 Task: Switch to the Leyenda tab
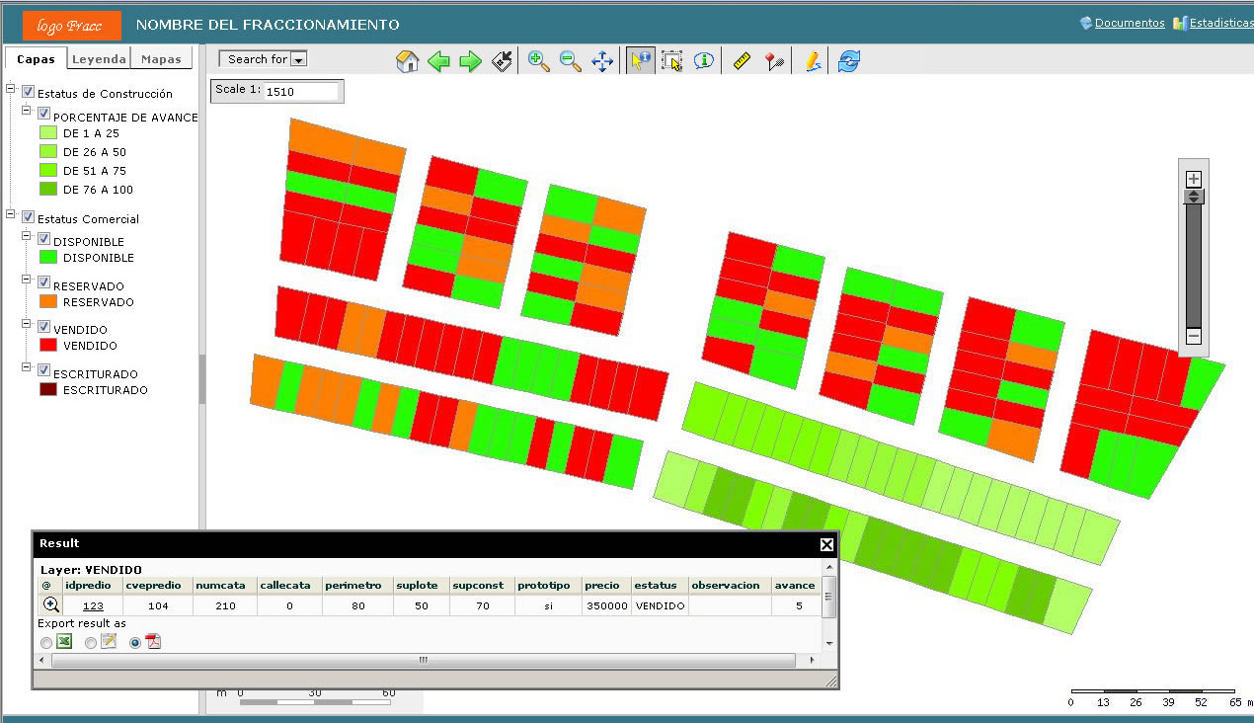point(99,59)
